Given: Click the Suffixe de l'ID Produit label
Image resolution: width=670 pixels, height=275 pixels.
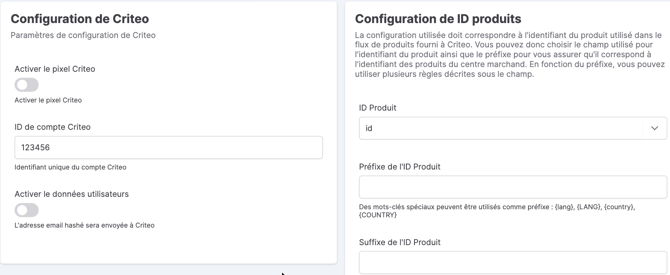Looking at the screenshot, I should 400,242.
